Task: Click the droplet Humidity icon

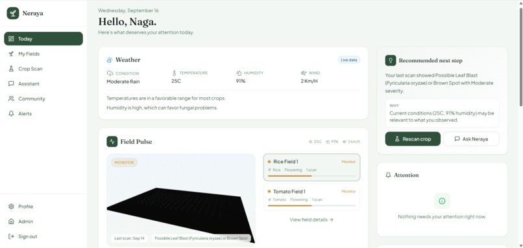Action: [x=239, y=73]
